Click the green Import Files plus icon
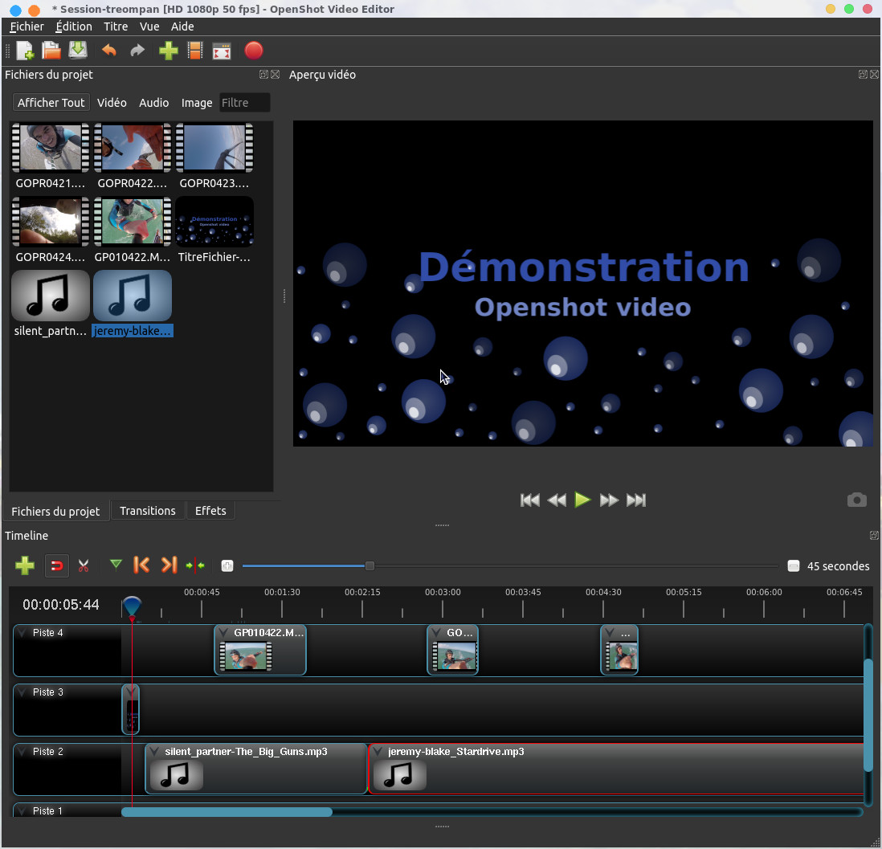Image resolution: width=882 pixels, height=849 pixels. (x=168, y=51)
